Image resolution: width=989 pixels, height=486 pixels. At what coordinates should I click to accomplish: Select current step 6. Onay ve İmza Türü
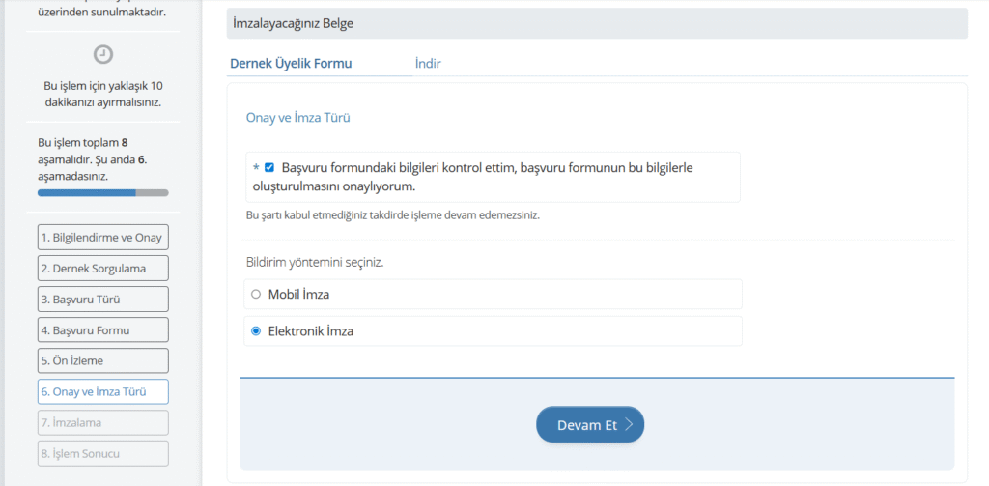coord(102,391)
